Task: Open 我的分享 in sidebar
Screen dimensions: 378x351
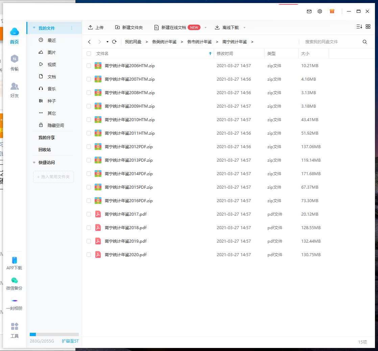Action: click(47, 138)
